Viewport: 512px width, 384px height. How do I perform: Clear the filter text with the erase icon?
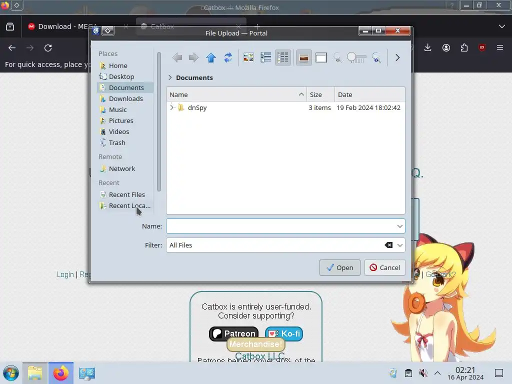pyautogui.click(x=388, y=245)
